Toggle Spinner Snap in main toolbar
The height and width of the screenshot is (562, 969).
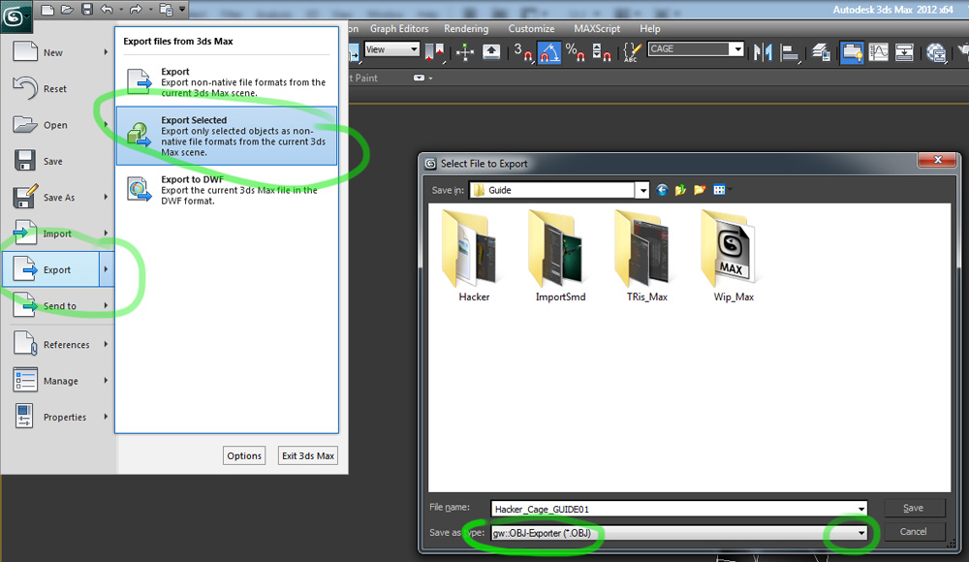click(x=602, y=52)
